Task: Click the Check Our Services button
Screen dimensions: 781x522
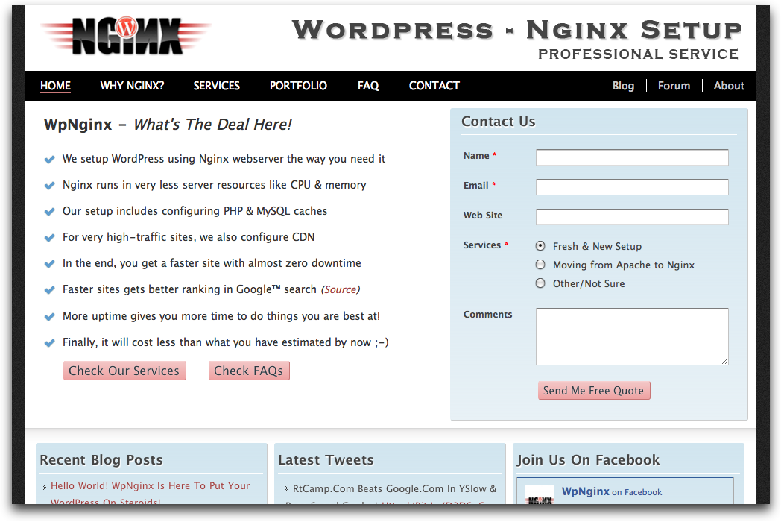Action: point(124,371)
